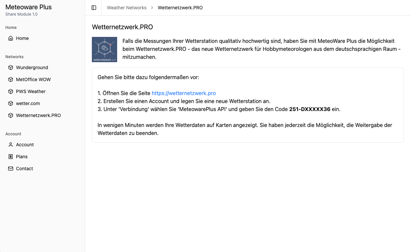Click the Home section header label
The width and height of the screenshot is (410, 252).
click(x=11, y=28)
